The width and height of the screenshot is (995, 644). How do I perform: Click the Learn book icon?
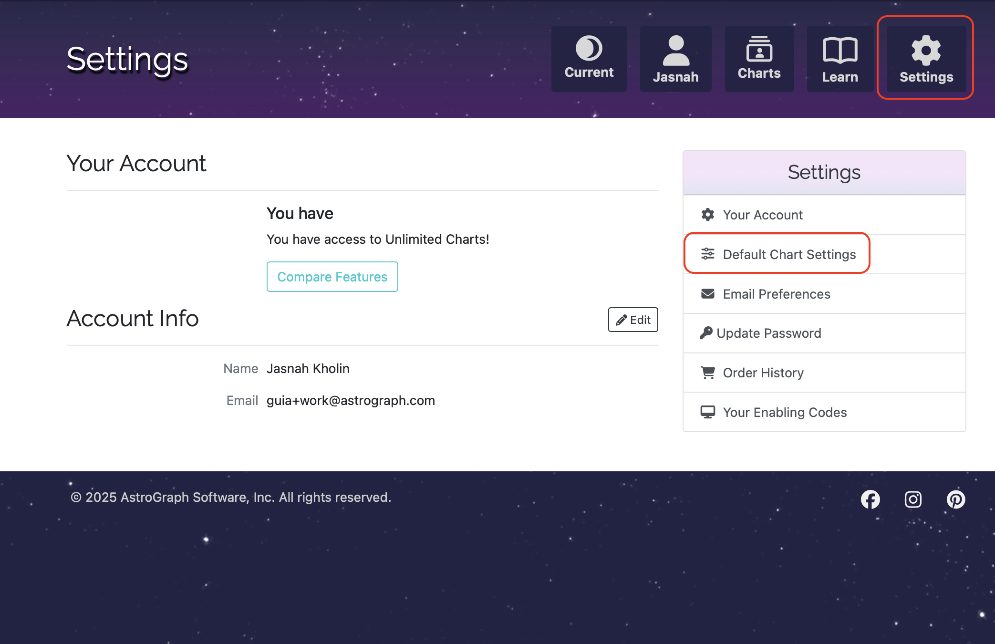coord(840,51)
